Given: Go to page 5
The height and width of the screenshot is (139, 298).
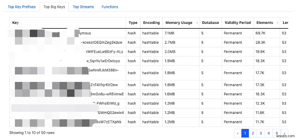Looking at the screenshot, I should (277, 133).
